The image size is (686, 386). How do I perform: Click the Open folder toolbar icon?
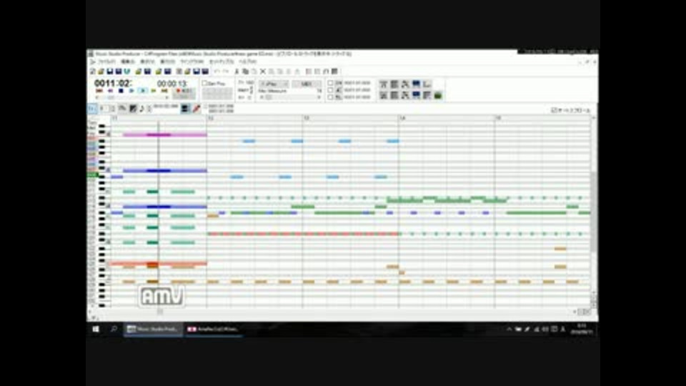pos(101,71)
